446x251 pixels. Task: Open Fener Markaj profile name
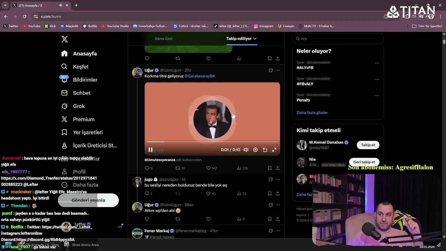[156, 231]
